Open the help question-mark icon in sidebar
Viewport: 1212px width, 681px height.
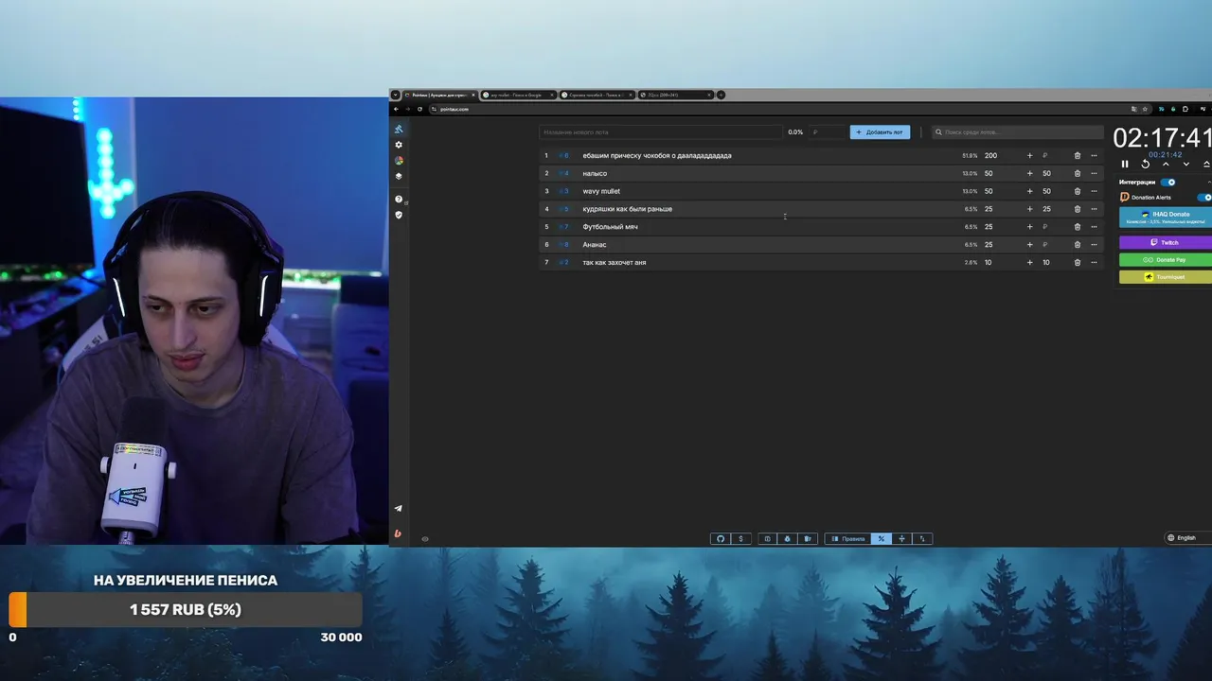click(x=399, y=200)
